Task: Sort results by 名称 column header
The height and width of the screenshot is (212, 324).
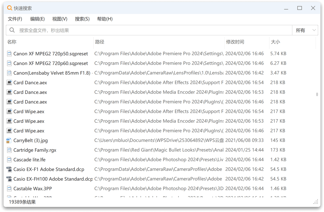Action: [x=12, y=42]
